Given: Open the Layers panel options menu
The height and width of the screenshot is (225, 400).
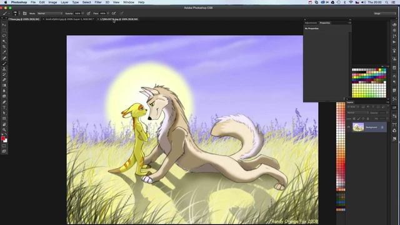Looking at the screenshot, I should [387, 102].
